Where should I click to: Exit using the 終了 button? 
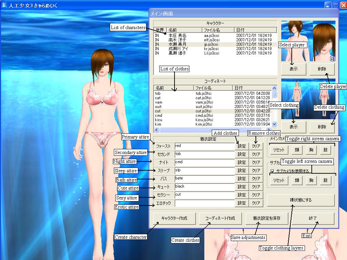pyautogui.click(x=313, y=218)
